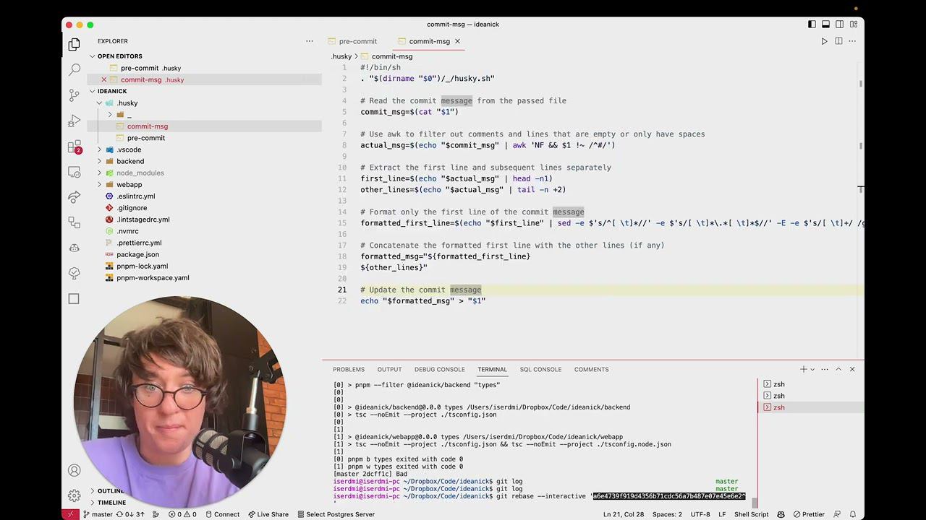This screenshot has width=926, height=520.
Task: Open Customize Layout icon
Action: click(853, 25)
